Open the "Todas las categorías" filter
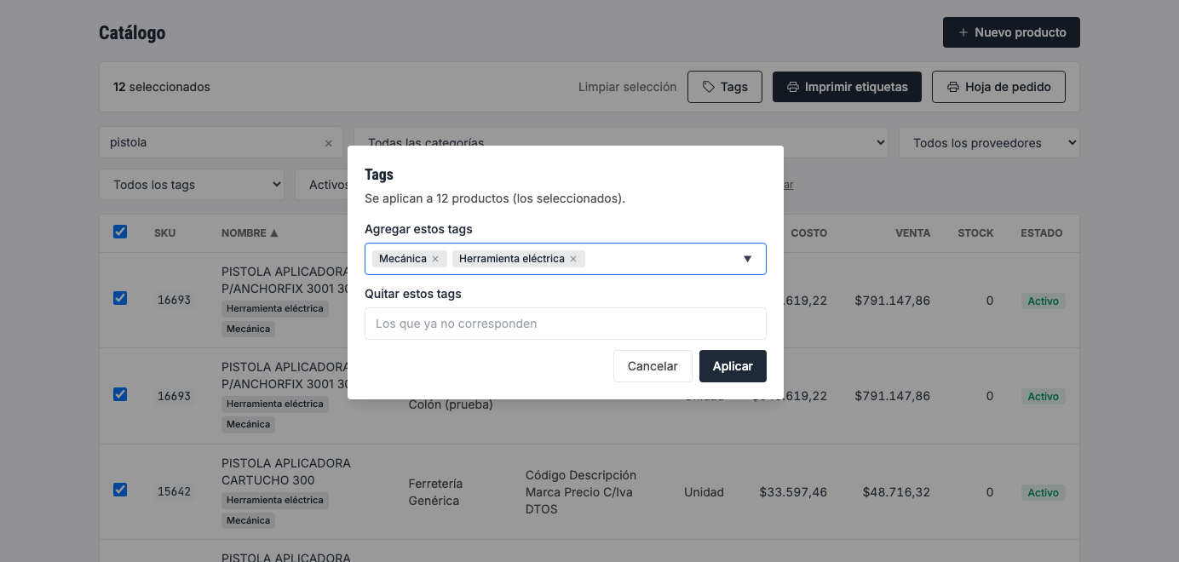The width and height of the screenshot is (1179, 562). point(622,137)
